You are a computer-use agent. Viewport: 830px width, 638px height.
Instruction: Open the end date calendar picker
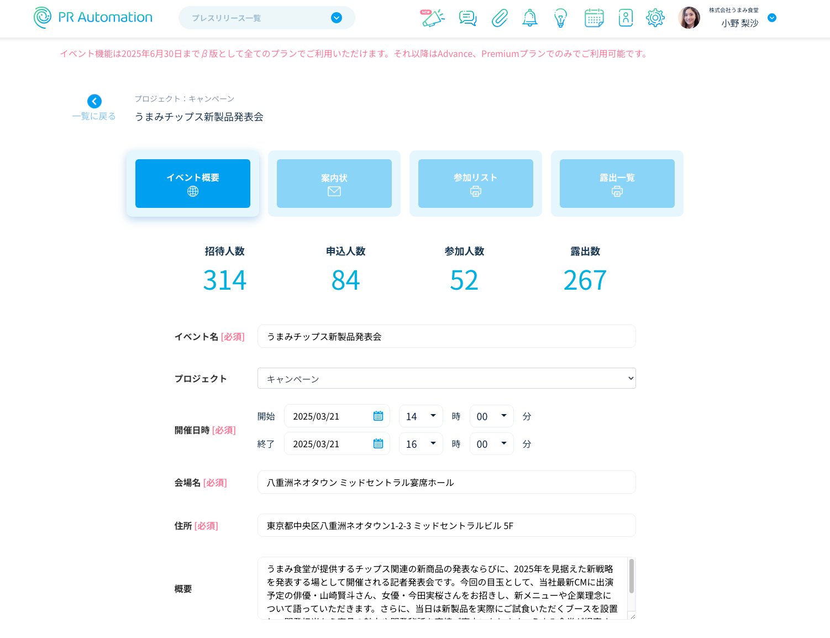[378, 444]
